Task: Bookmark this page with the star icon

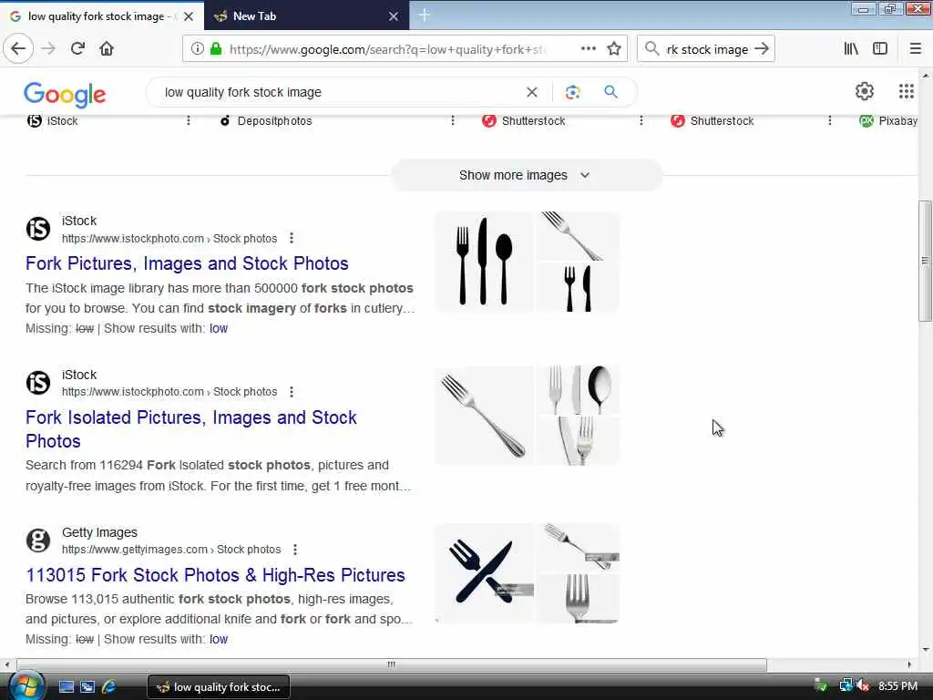Action: pyautogui.click(x=614, y=49)
